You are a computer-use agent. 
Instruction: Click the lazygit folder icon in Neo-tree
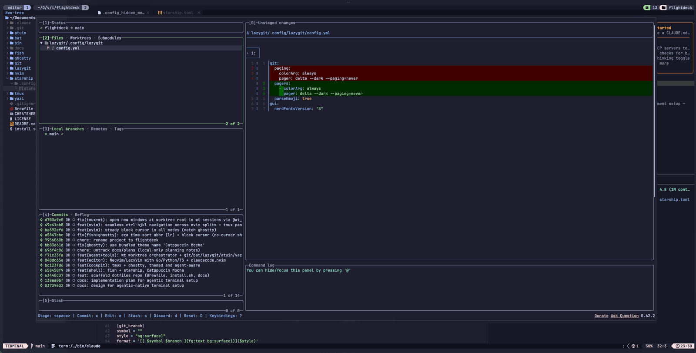pos(12,68)
